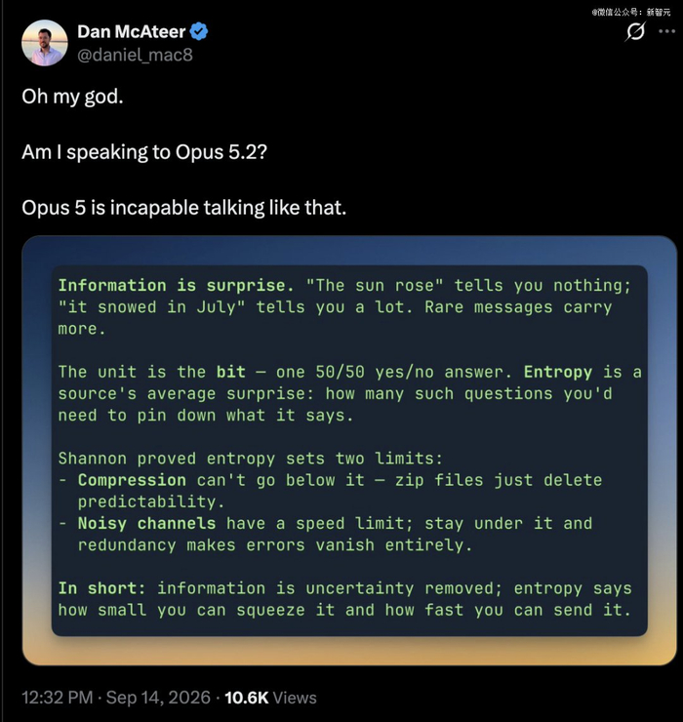The width and height of the screenshot is (683, 722).
Task: Click the "Am I speaking to Opus 5.2?" text
Action: point(144,152)
